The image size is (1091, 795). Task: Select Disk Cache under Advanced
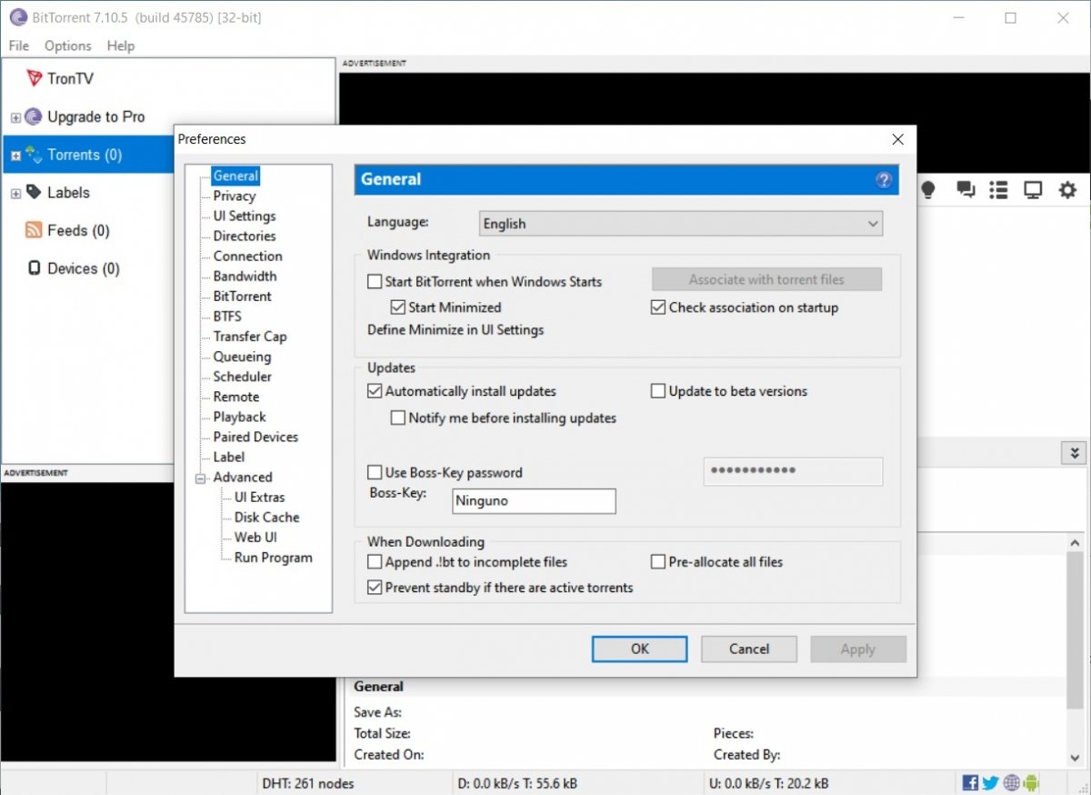coord(267,517)
